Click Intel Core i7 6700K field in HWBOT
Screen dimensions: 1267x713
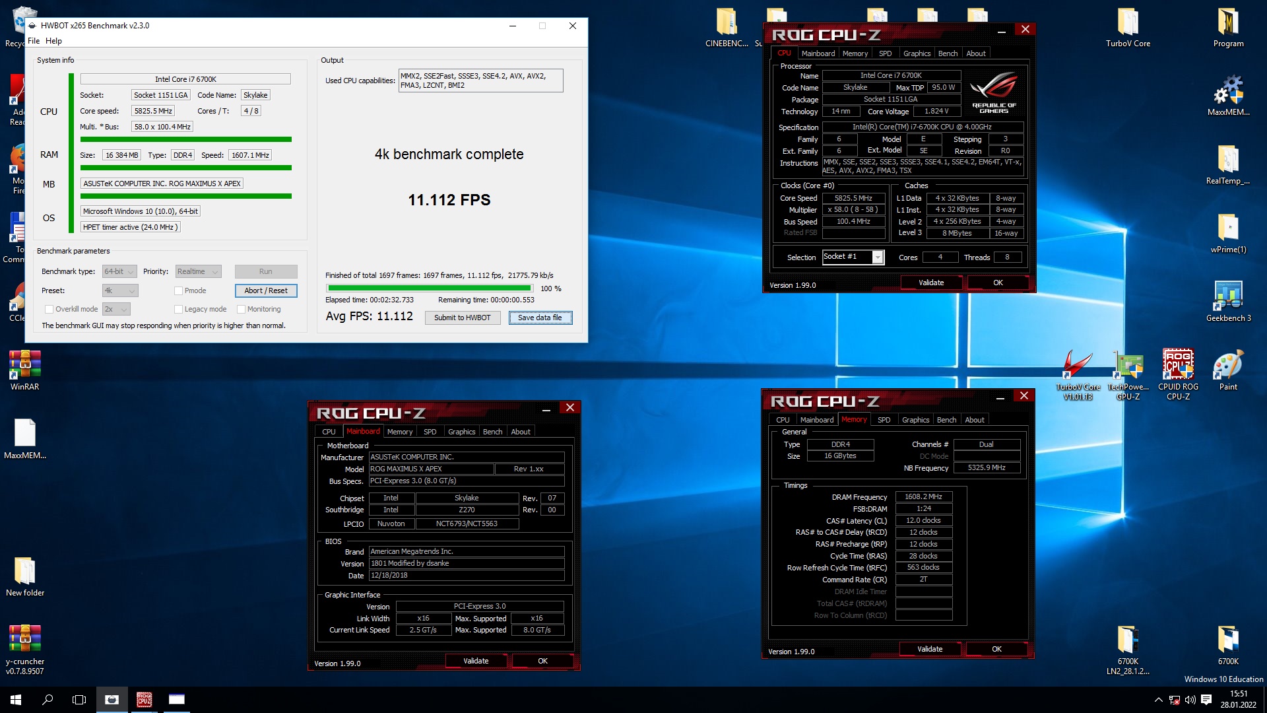185,79
